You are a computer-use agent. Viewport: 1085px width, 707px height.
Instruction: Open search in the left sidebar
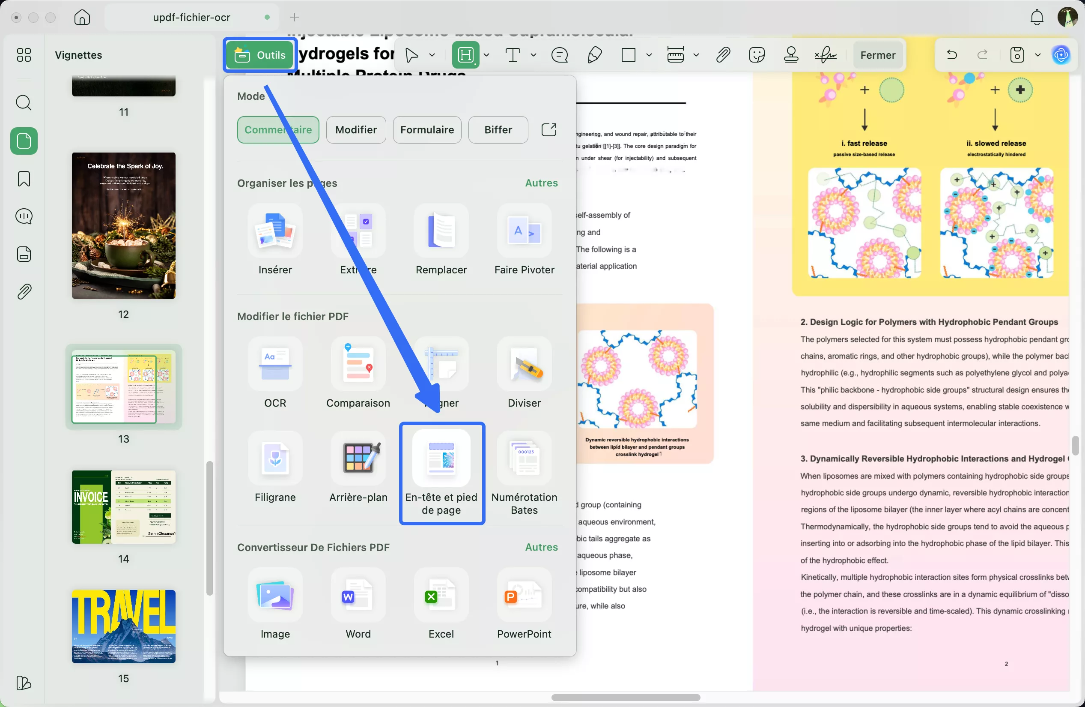tap(24, 103)
